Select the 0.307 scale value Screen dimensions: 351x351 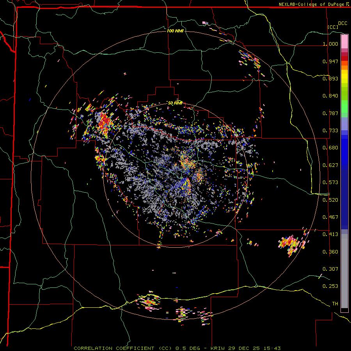point(330,269)
